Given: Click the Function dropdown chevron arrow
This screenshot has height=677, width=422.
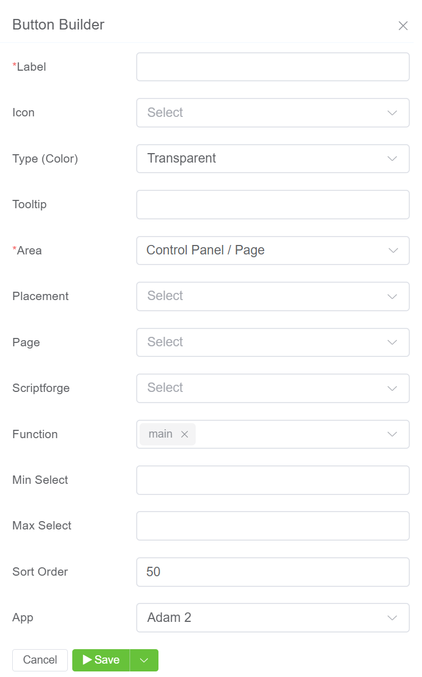Looking at the screenshot, I should (x=392, y=434).
